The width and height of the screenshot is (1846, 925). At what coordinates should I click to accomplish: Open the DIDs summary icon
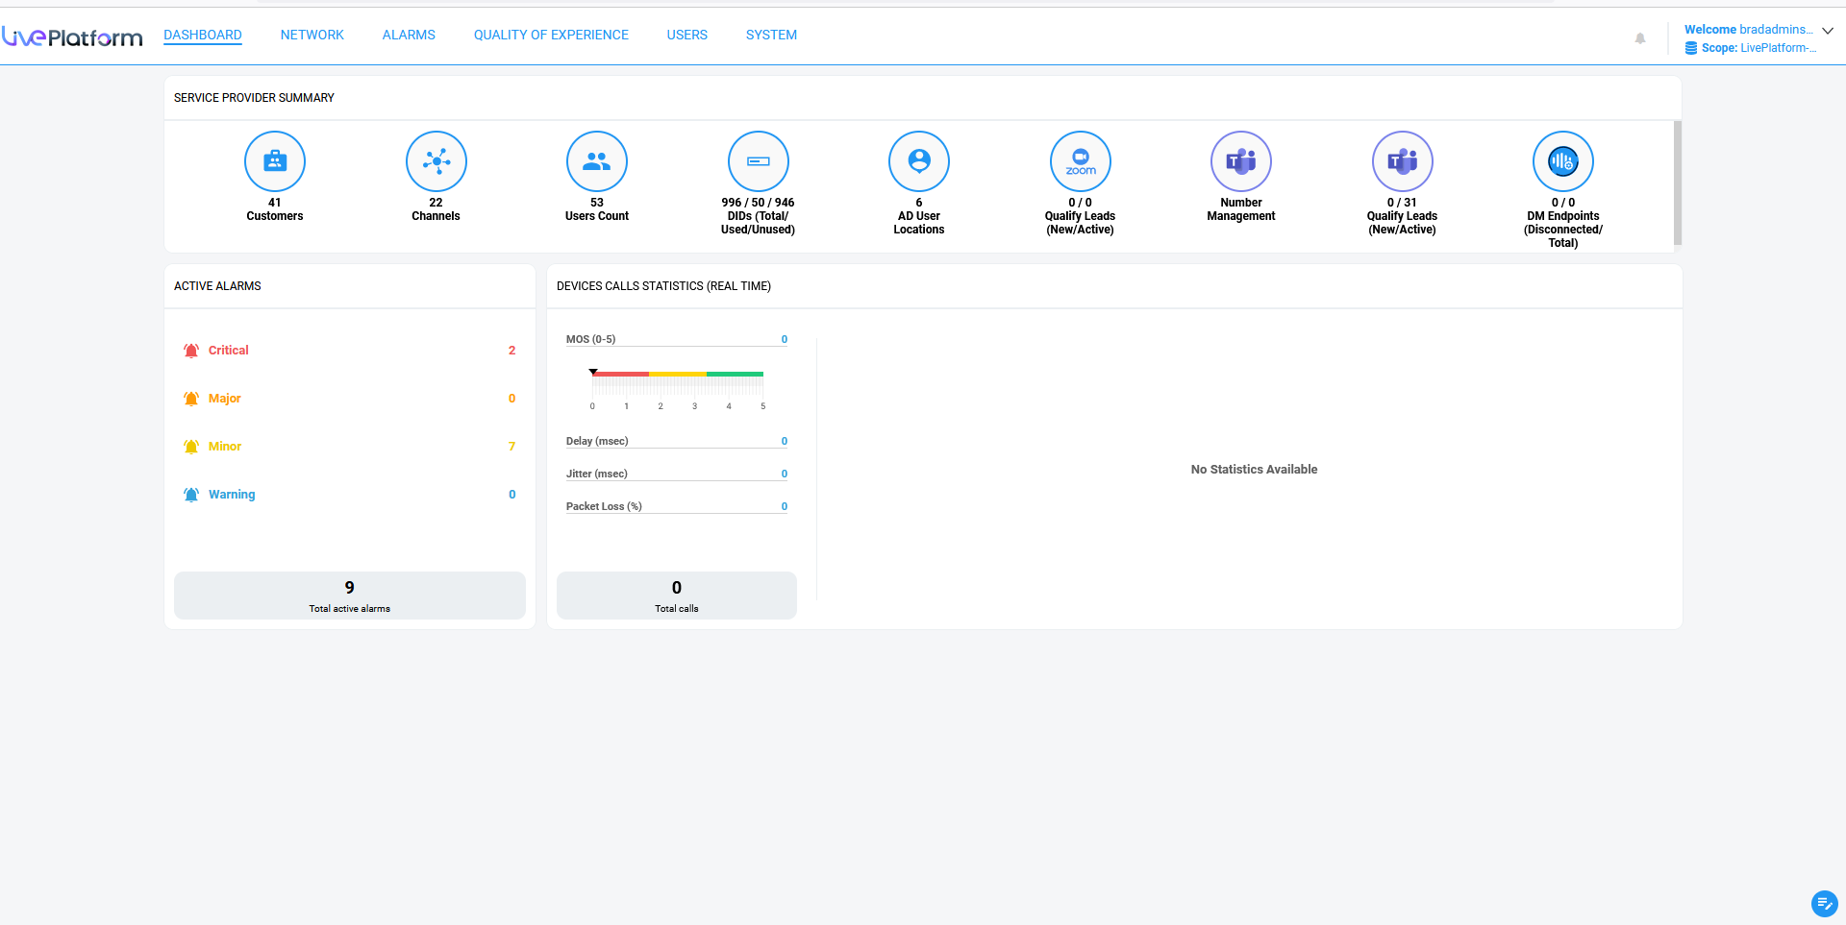tap(759, 161)
